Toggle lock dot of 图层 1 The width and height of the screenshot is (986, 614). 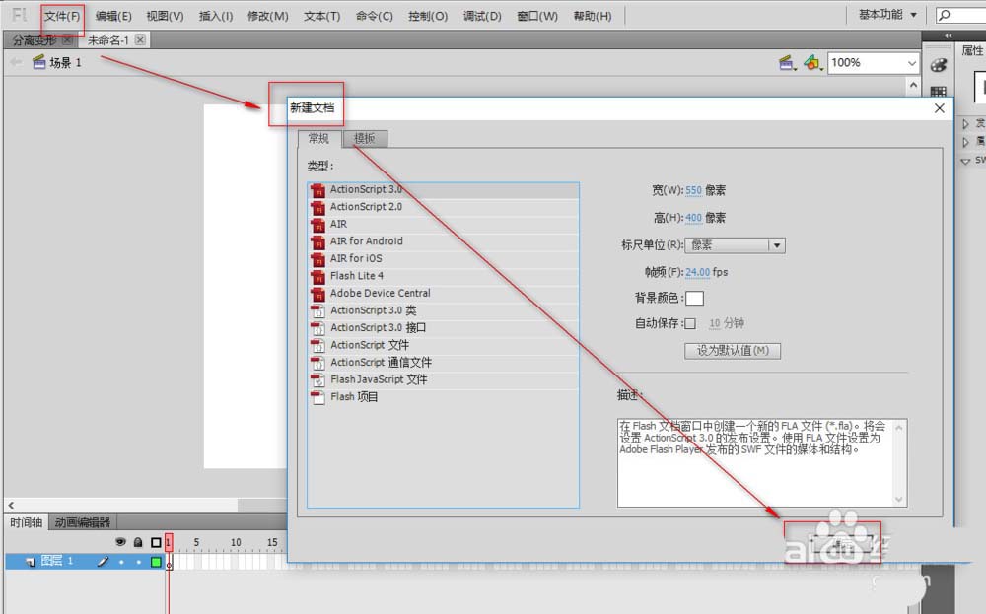(x=138, y=562)
